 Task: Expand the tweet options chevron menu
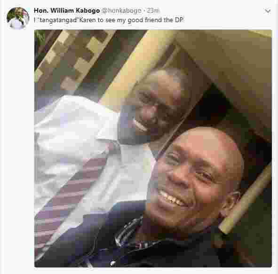pos(267,11)
